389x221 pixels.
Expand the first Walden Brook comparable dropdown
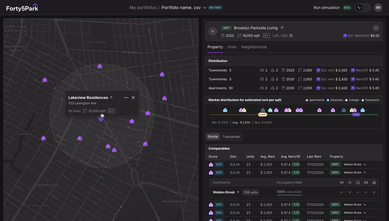[x=365, y=164]
